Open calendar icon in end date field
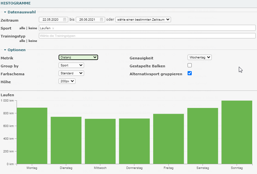Viewport: 257px width, 174px height. [102, 20]
